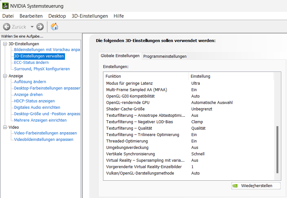Open Video-Farbeinstellungen anpassen link
Image resolution: width=287 pixels, height=198 pixels.
pos(45,133)
